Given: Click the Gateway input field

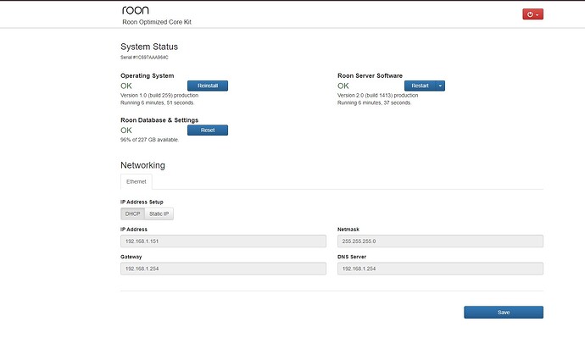Looking at the screenshot, I should coord(223,269).
